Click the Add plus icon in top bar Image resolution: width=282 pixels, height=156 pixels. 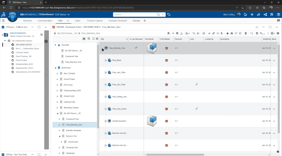252,15
